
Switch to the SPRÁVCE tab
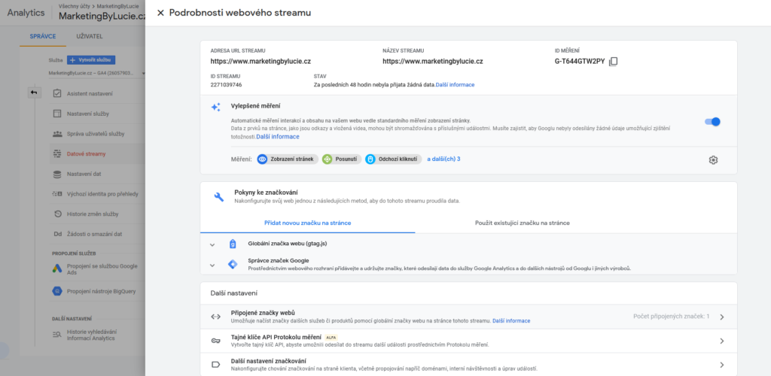click(x=43, y=36)
